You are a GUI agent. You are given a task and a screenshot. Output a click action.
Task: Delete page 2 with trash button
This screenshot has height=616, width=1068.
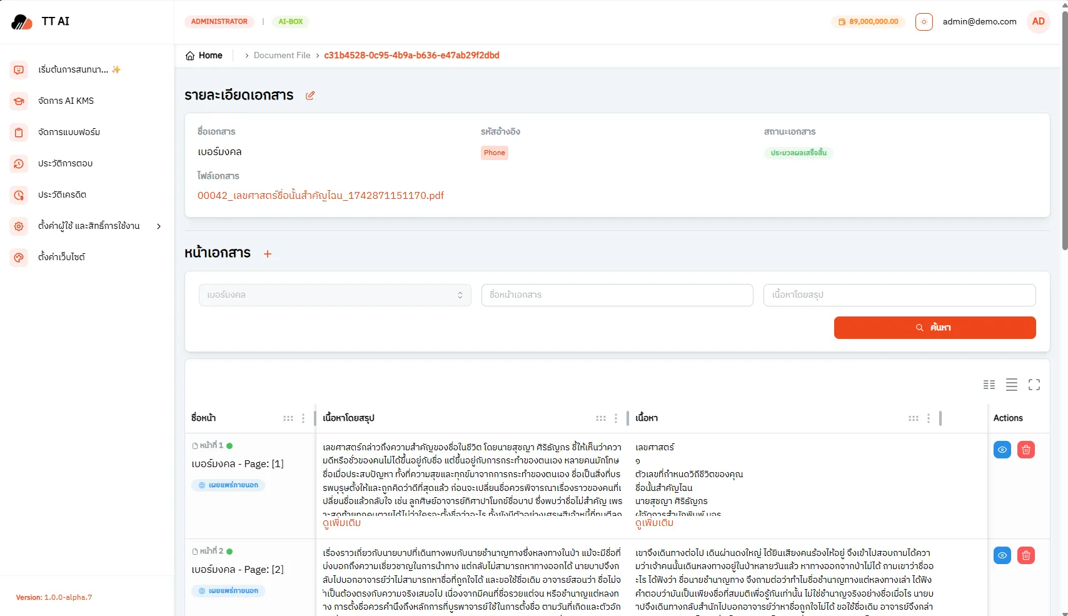tap(1026, 555)
